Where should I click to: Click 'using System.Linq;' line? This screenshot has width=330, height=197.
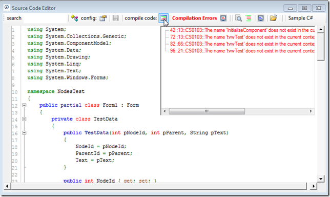point(54,64)
